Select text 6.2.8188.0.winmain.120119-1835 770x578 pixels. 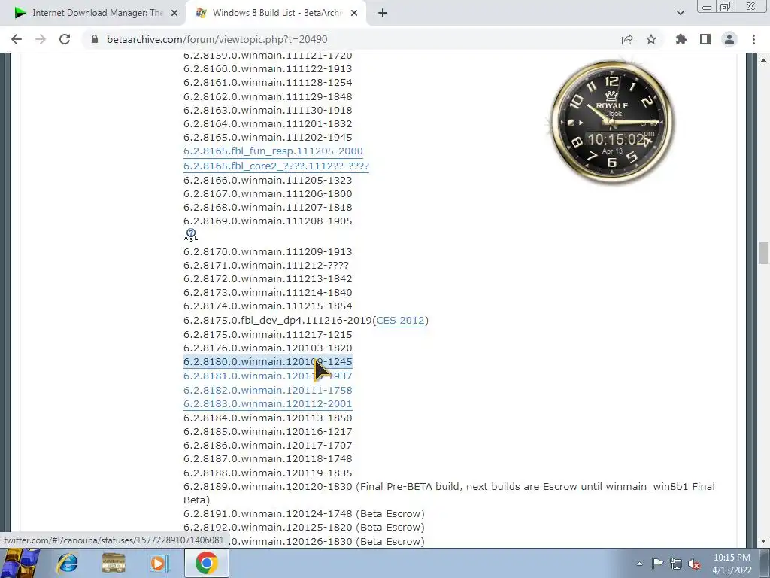coord(268,473)
